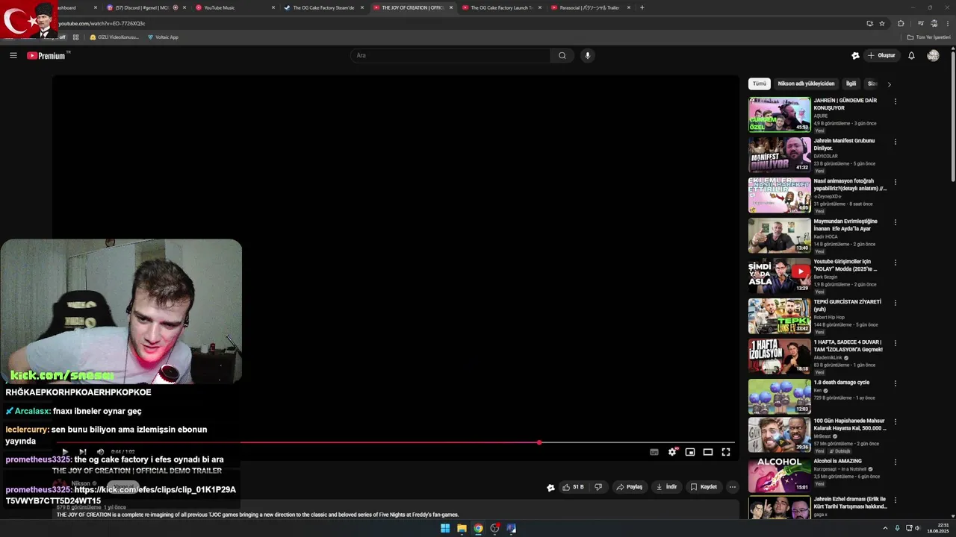Open options for 1.8 death damage cycle
This screenshot has height=537, width=956.
click(x=896, y=383)
